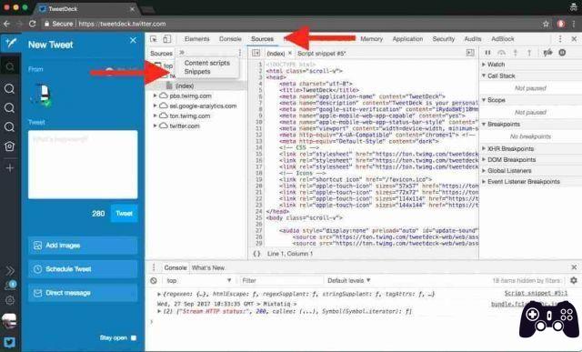The height and width of the screenshot is (352, 582).
Task: Click the pretty print braces icon
Action: (256, 254)
